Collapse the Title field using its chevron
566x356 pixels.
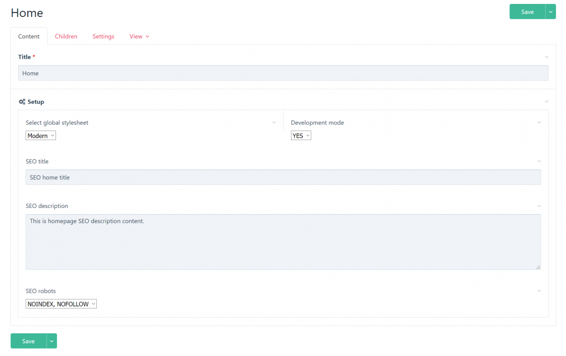point(547,57)
